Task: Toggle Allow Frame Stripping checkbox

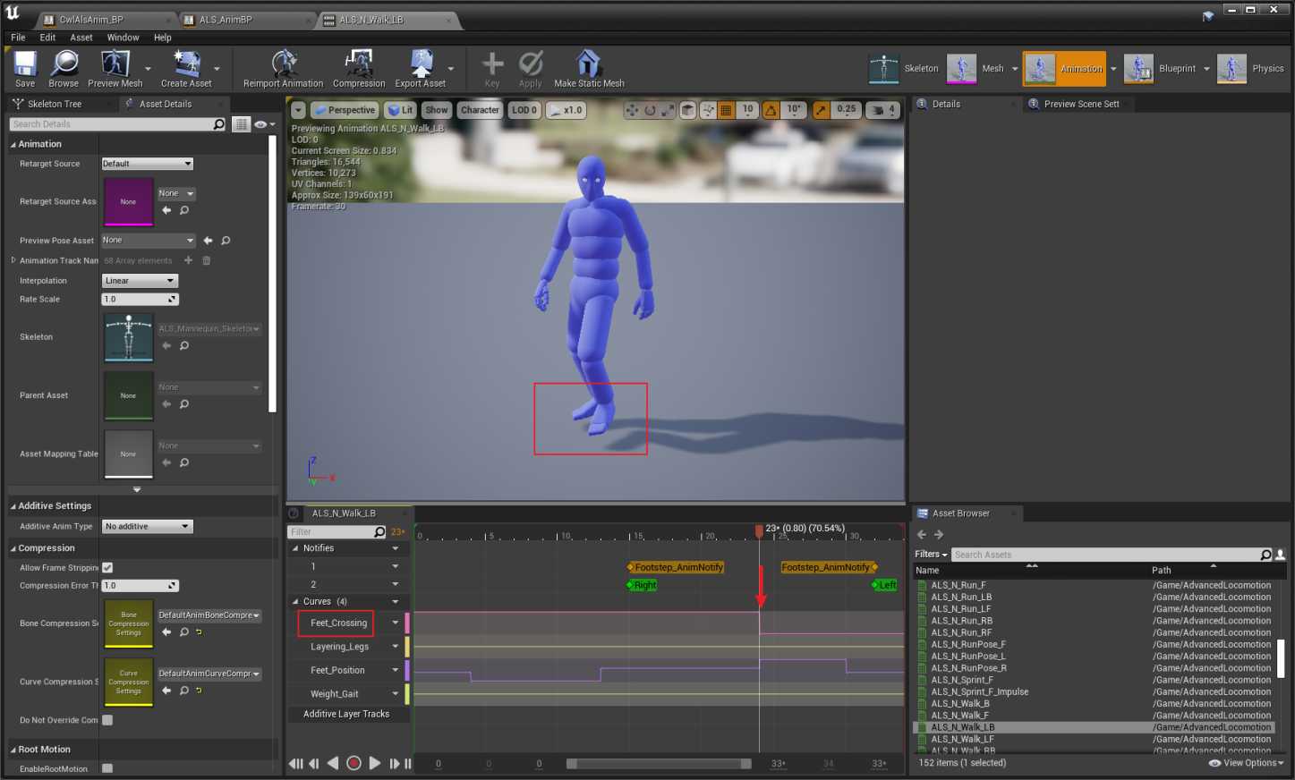Action: click(107, 567)
